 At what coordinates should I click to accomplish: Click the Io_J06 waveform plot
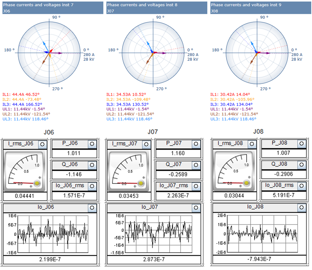[53, 234]
